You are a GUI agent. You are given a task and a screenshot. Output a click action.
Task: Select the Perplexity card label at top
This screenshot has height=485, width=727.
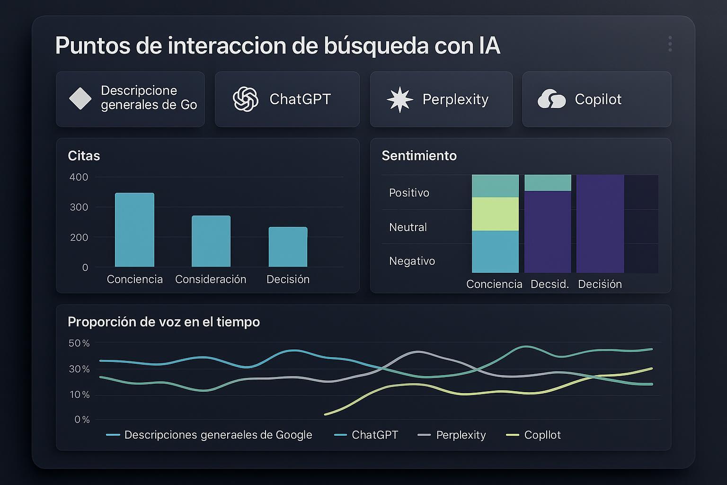tap(455, 99)
